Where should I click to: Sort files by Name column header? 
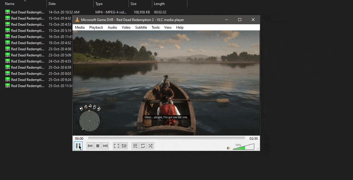click(10, 4)
